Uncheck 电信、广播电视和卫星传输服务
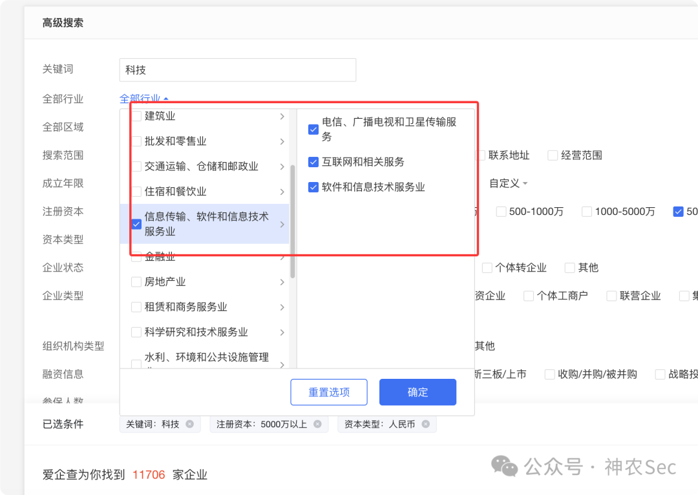This screenshot has width=698, height=495. pos(313,128)
